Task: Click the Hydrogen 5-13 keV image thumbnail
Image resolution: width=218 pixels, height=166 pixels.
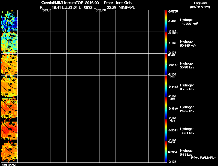Action: pos(10,152)
